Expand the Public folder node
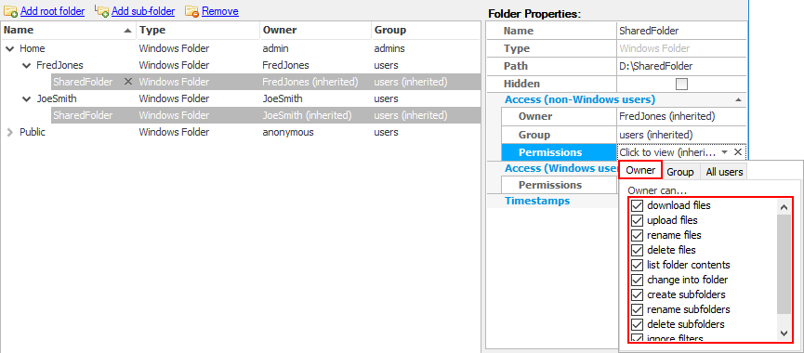Viewport: 804px width, 353px height. [9, 132]
